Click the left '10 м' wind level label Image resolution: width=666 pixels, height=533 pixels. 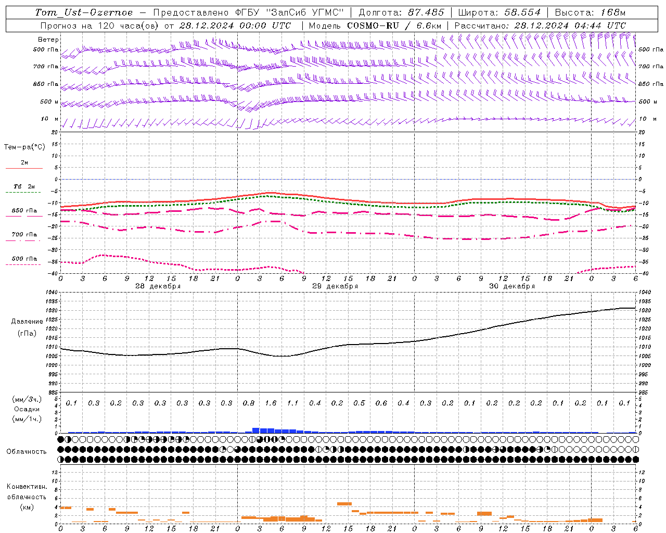pos(50,119)
